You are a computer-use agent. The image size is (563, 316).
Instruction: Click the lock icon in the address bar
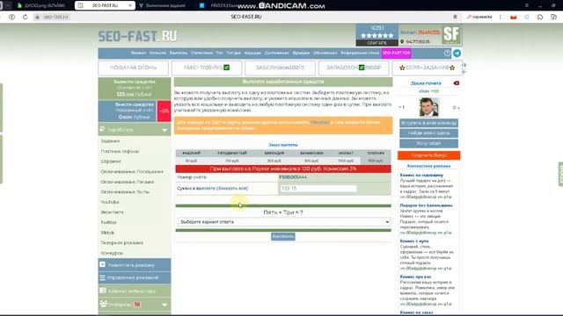(37, 17)
